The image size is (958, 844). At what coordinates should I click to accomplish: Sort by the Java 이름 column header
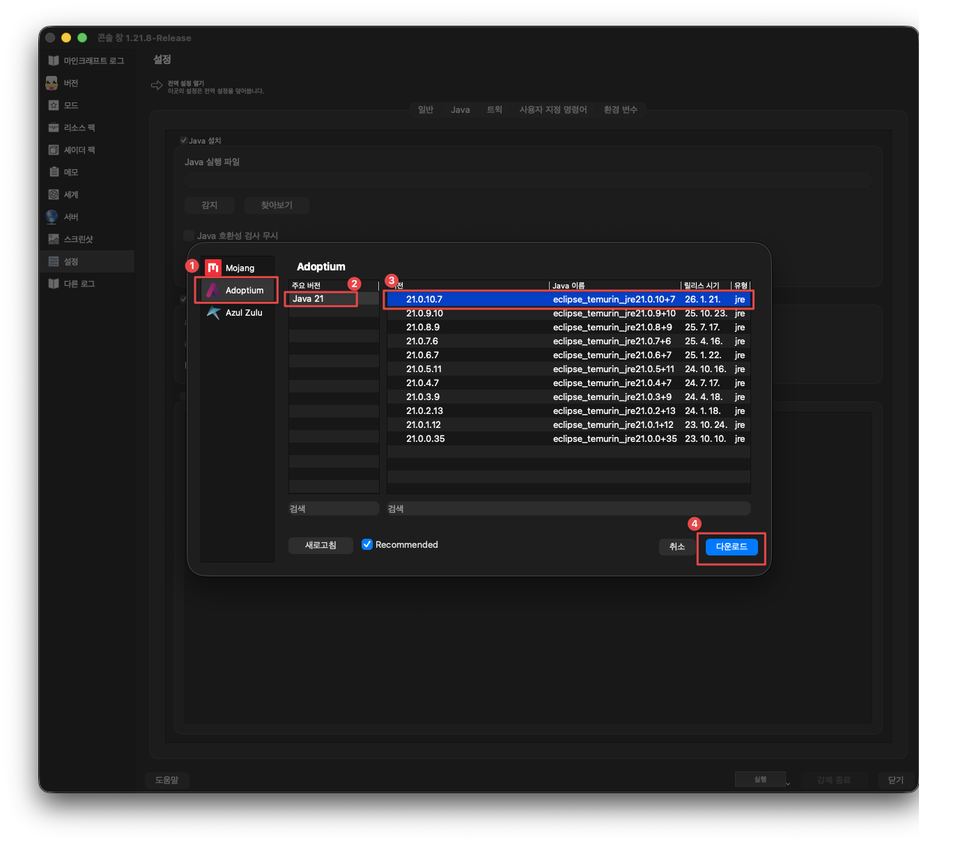pyautogui.click(x=615, y=285)
